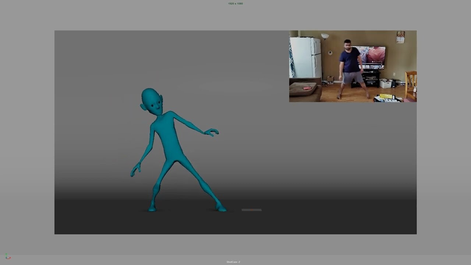Click the ShotCam -Z camera label
This screenshot has height=265, width=471.
click(x=234, y=261)
